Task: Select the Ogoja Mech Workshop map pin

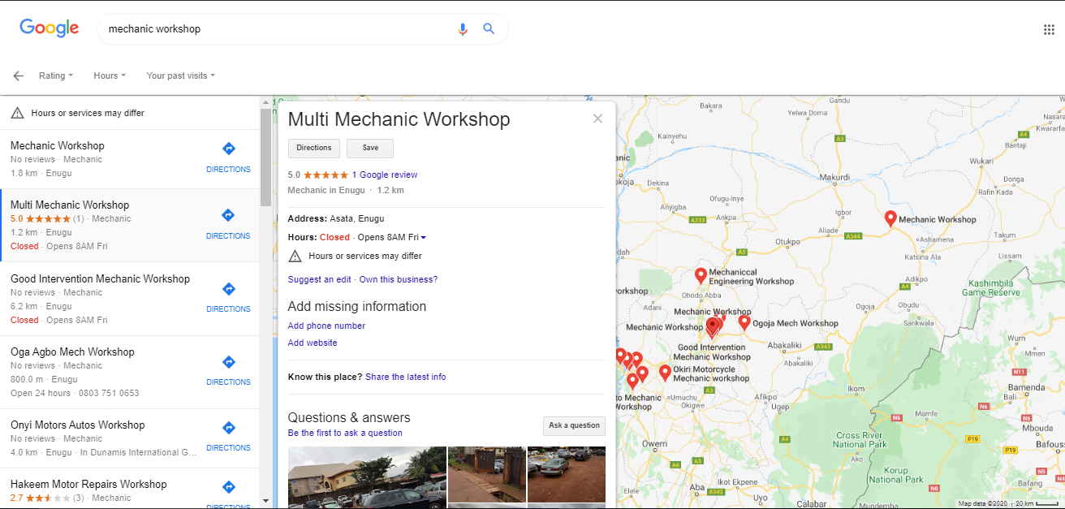Action: point(744,322)
